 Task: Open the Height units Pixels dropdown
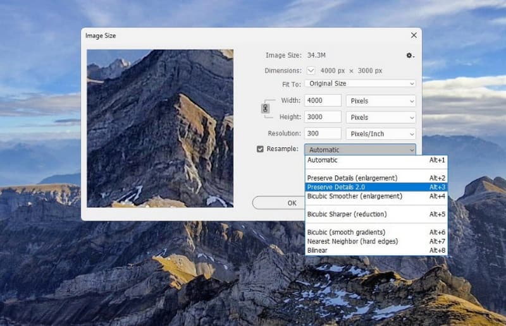pyautogui.click(x=380, y=118)
